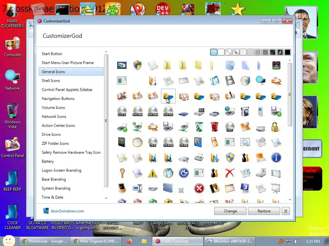This screenshot has width=329, height=246.
Task: Set preview background to light blue swatch
Action: (214, 52)
